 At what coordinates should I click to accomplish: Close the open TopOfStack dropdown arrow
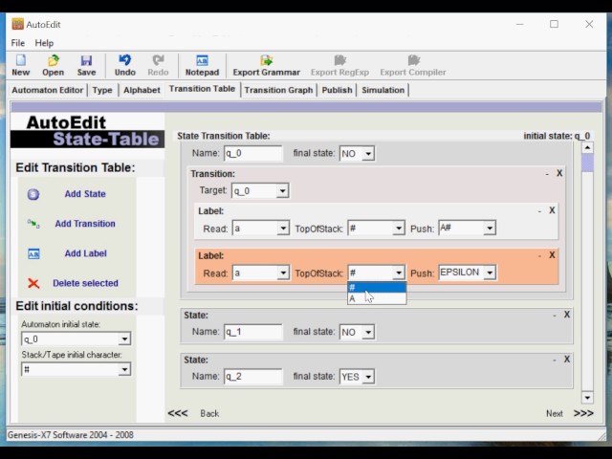coord(398,273)
